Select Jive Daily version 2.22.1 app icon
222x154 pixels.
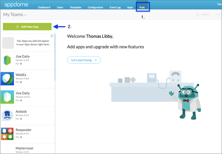7,97
